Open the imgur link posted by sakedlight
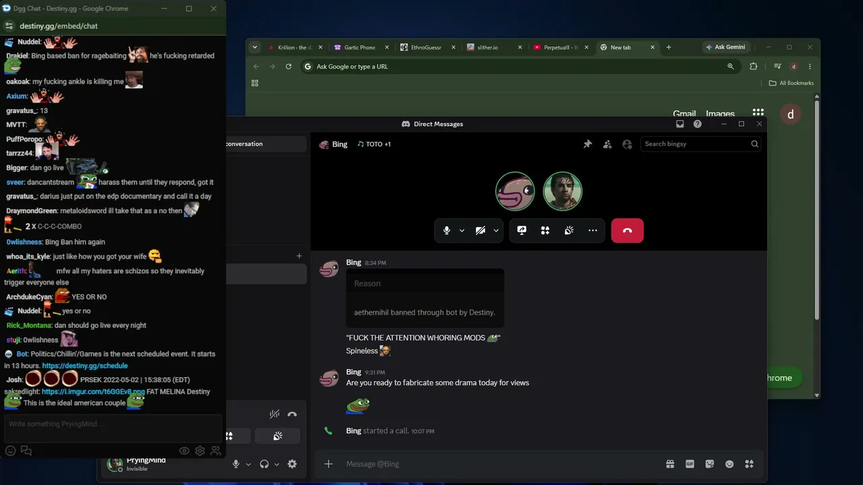Viewport: 863px width, 485px height. [93, 391]
